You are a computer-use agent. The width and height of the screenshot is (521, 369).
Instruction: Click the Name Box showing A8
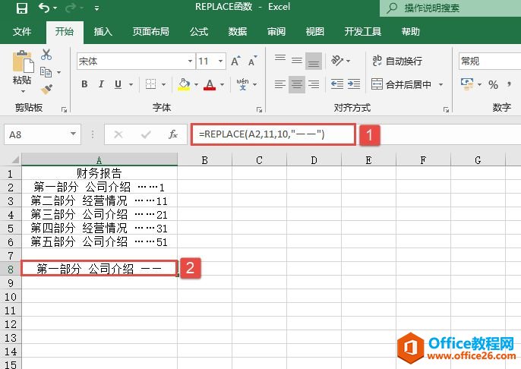click(x=43, y=134)
